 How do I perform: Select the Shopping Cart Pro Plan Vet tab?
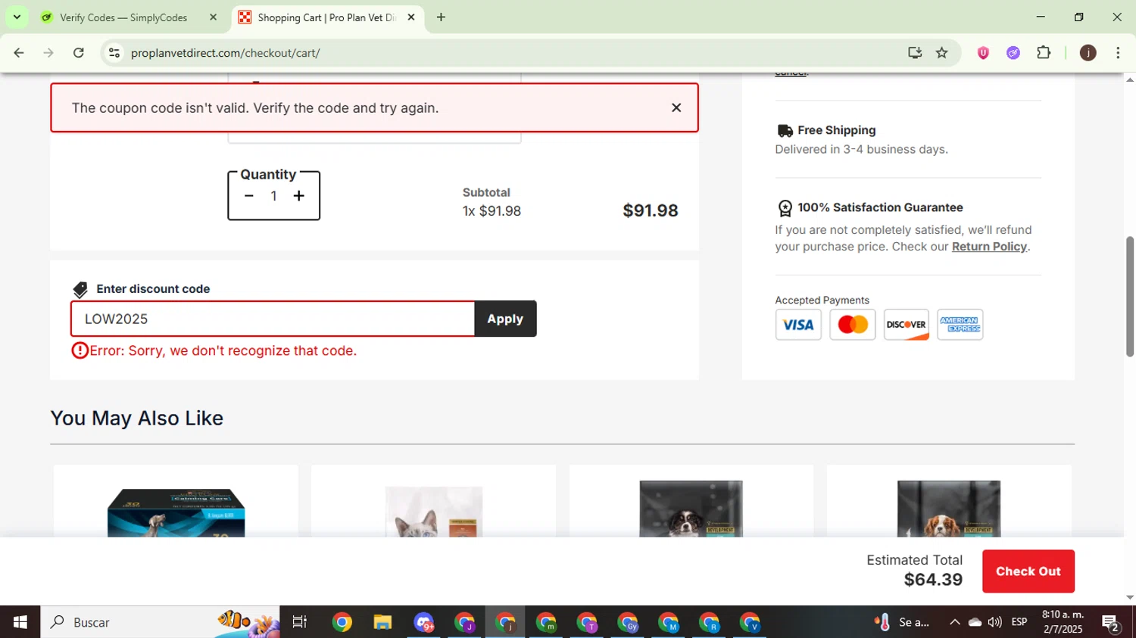pos(326,17)
